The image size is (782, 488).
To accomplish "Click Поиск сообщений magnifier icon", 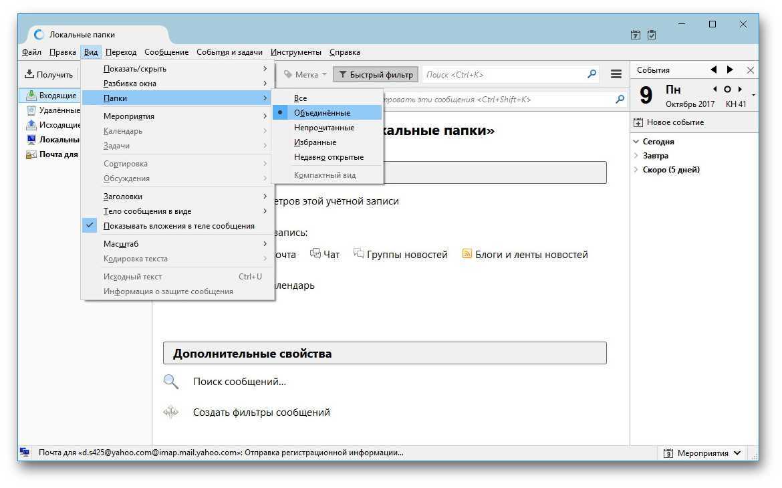I will point(171,382).
